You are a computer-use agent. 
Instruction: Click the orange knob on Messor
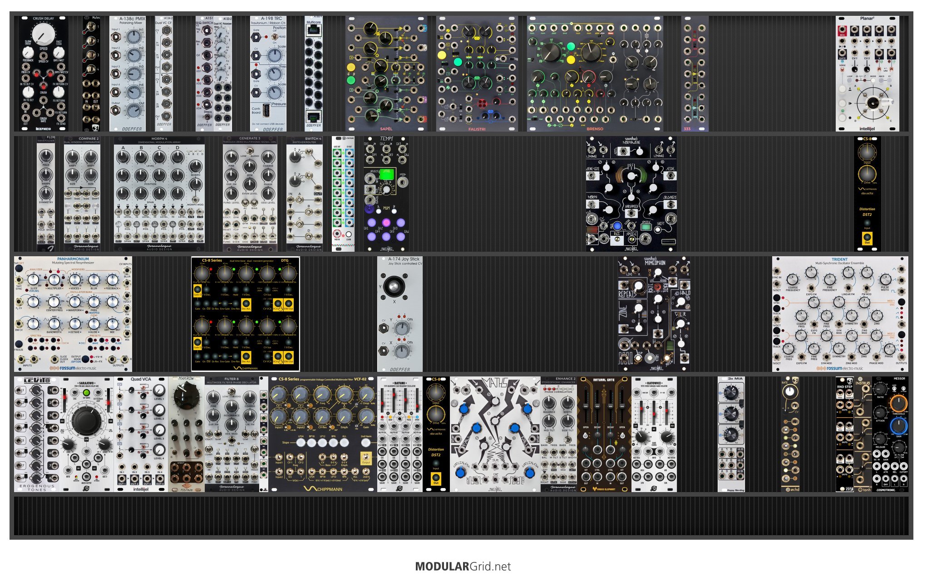click(x=898, y=403)
